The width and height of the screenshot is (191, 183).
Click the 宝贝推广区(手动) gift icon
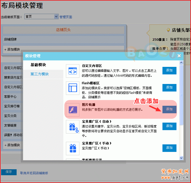(x=72, y=148)
